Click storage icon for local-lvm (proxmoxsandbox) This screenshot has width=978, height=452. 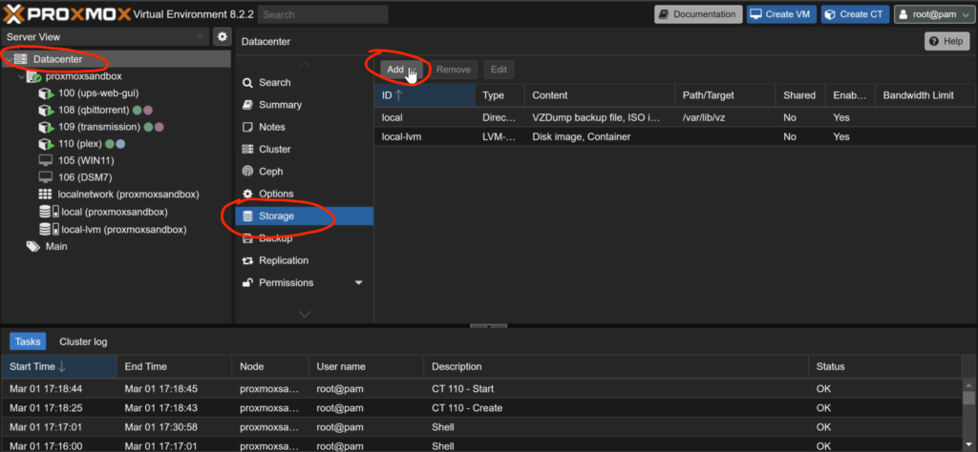49,229
